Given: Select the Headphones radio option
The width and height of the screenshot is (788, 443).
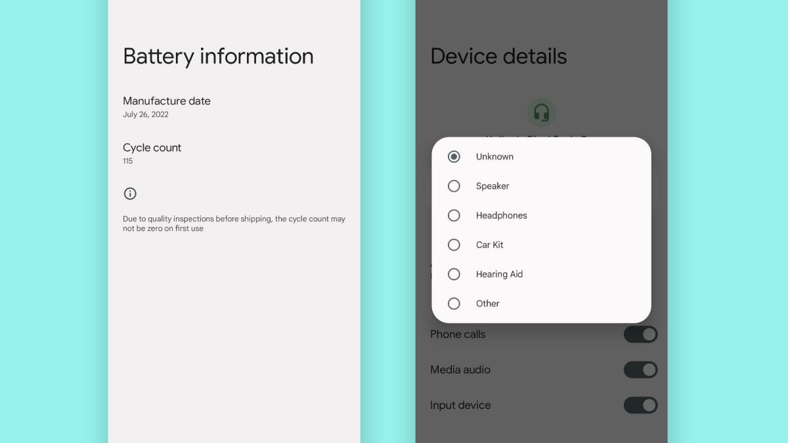Looking at the screenshot, I should point(454,215).
